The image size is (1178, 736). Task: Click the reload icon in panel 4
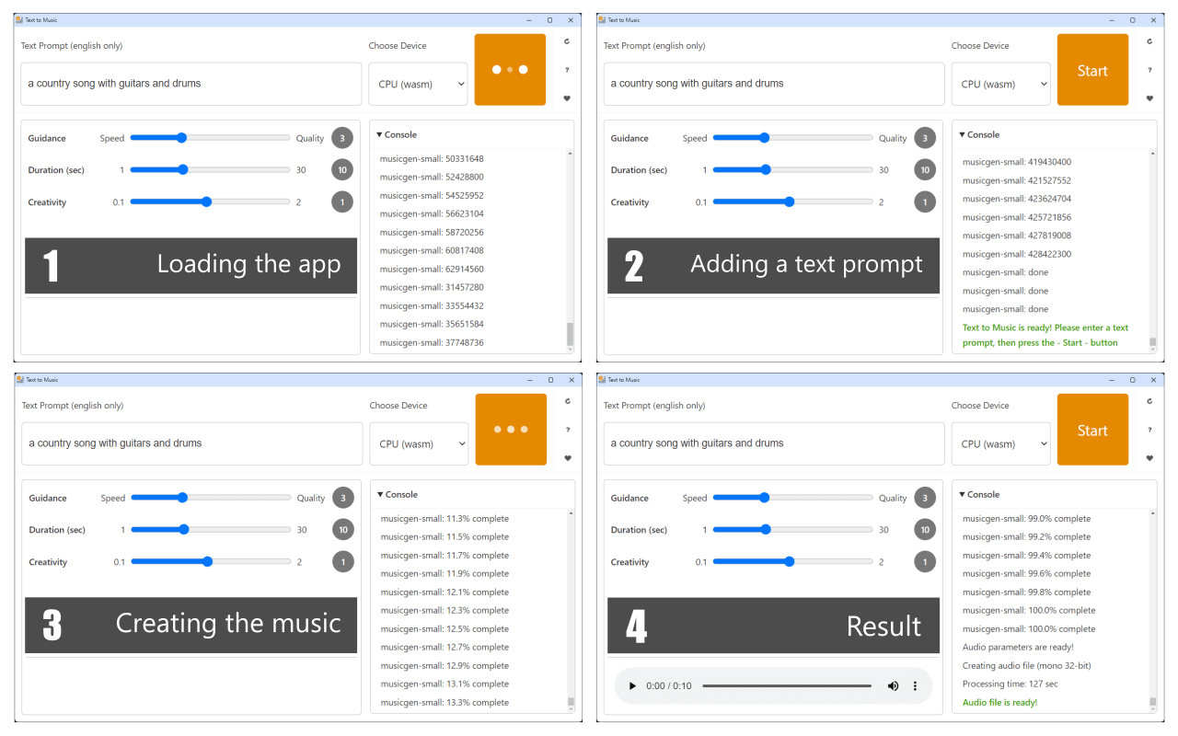[x=1149, y=400]
